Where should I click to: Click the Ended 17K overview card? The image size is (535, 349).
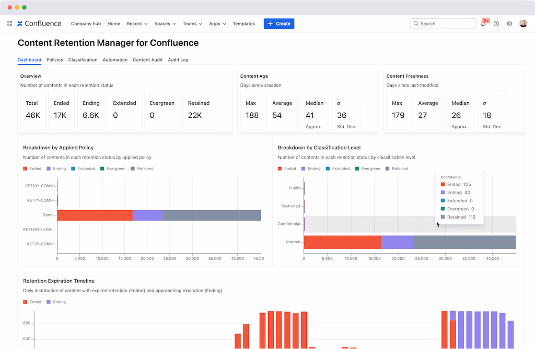pyautogui.click(x=62, y=111)
